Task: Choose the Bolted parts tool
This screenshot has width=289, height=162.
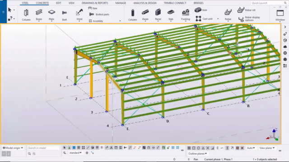Action: coord(99,14)
